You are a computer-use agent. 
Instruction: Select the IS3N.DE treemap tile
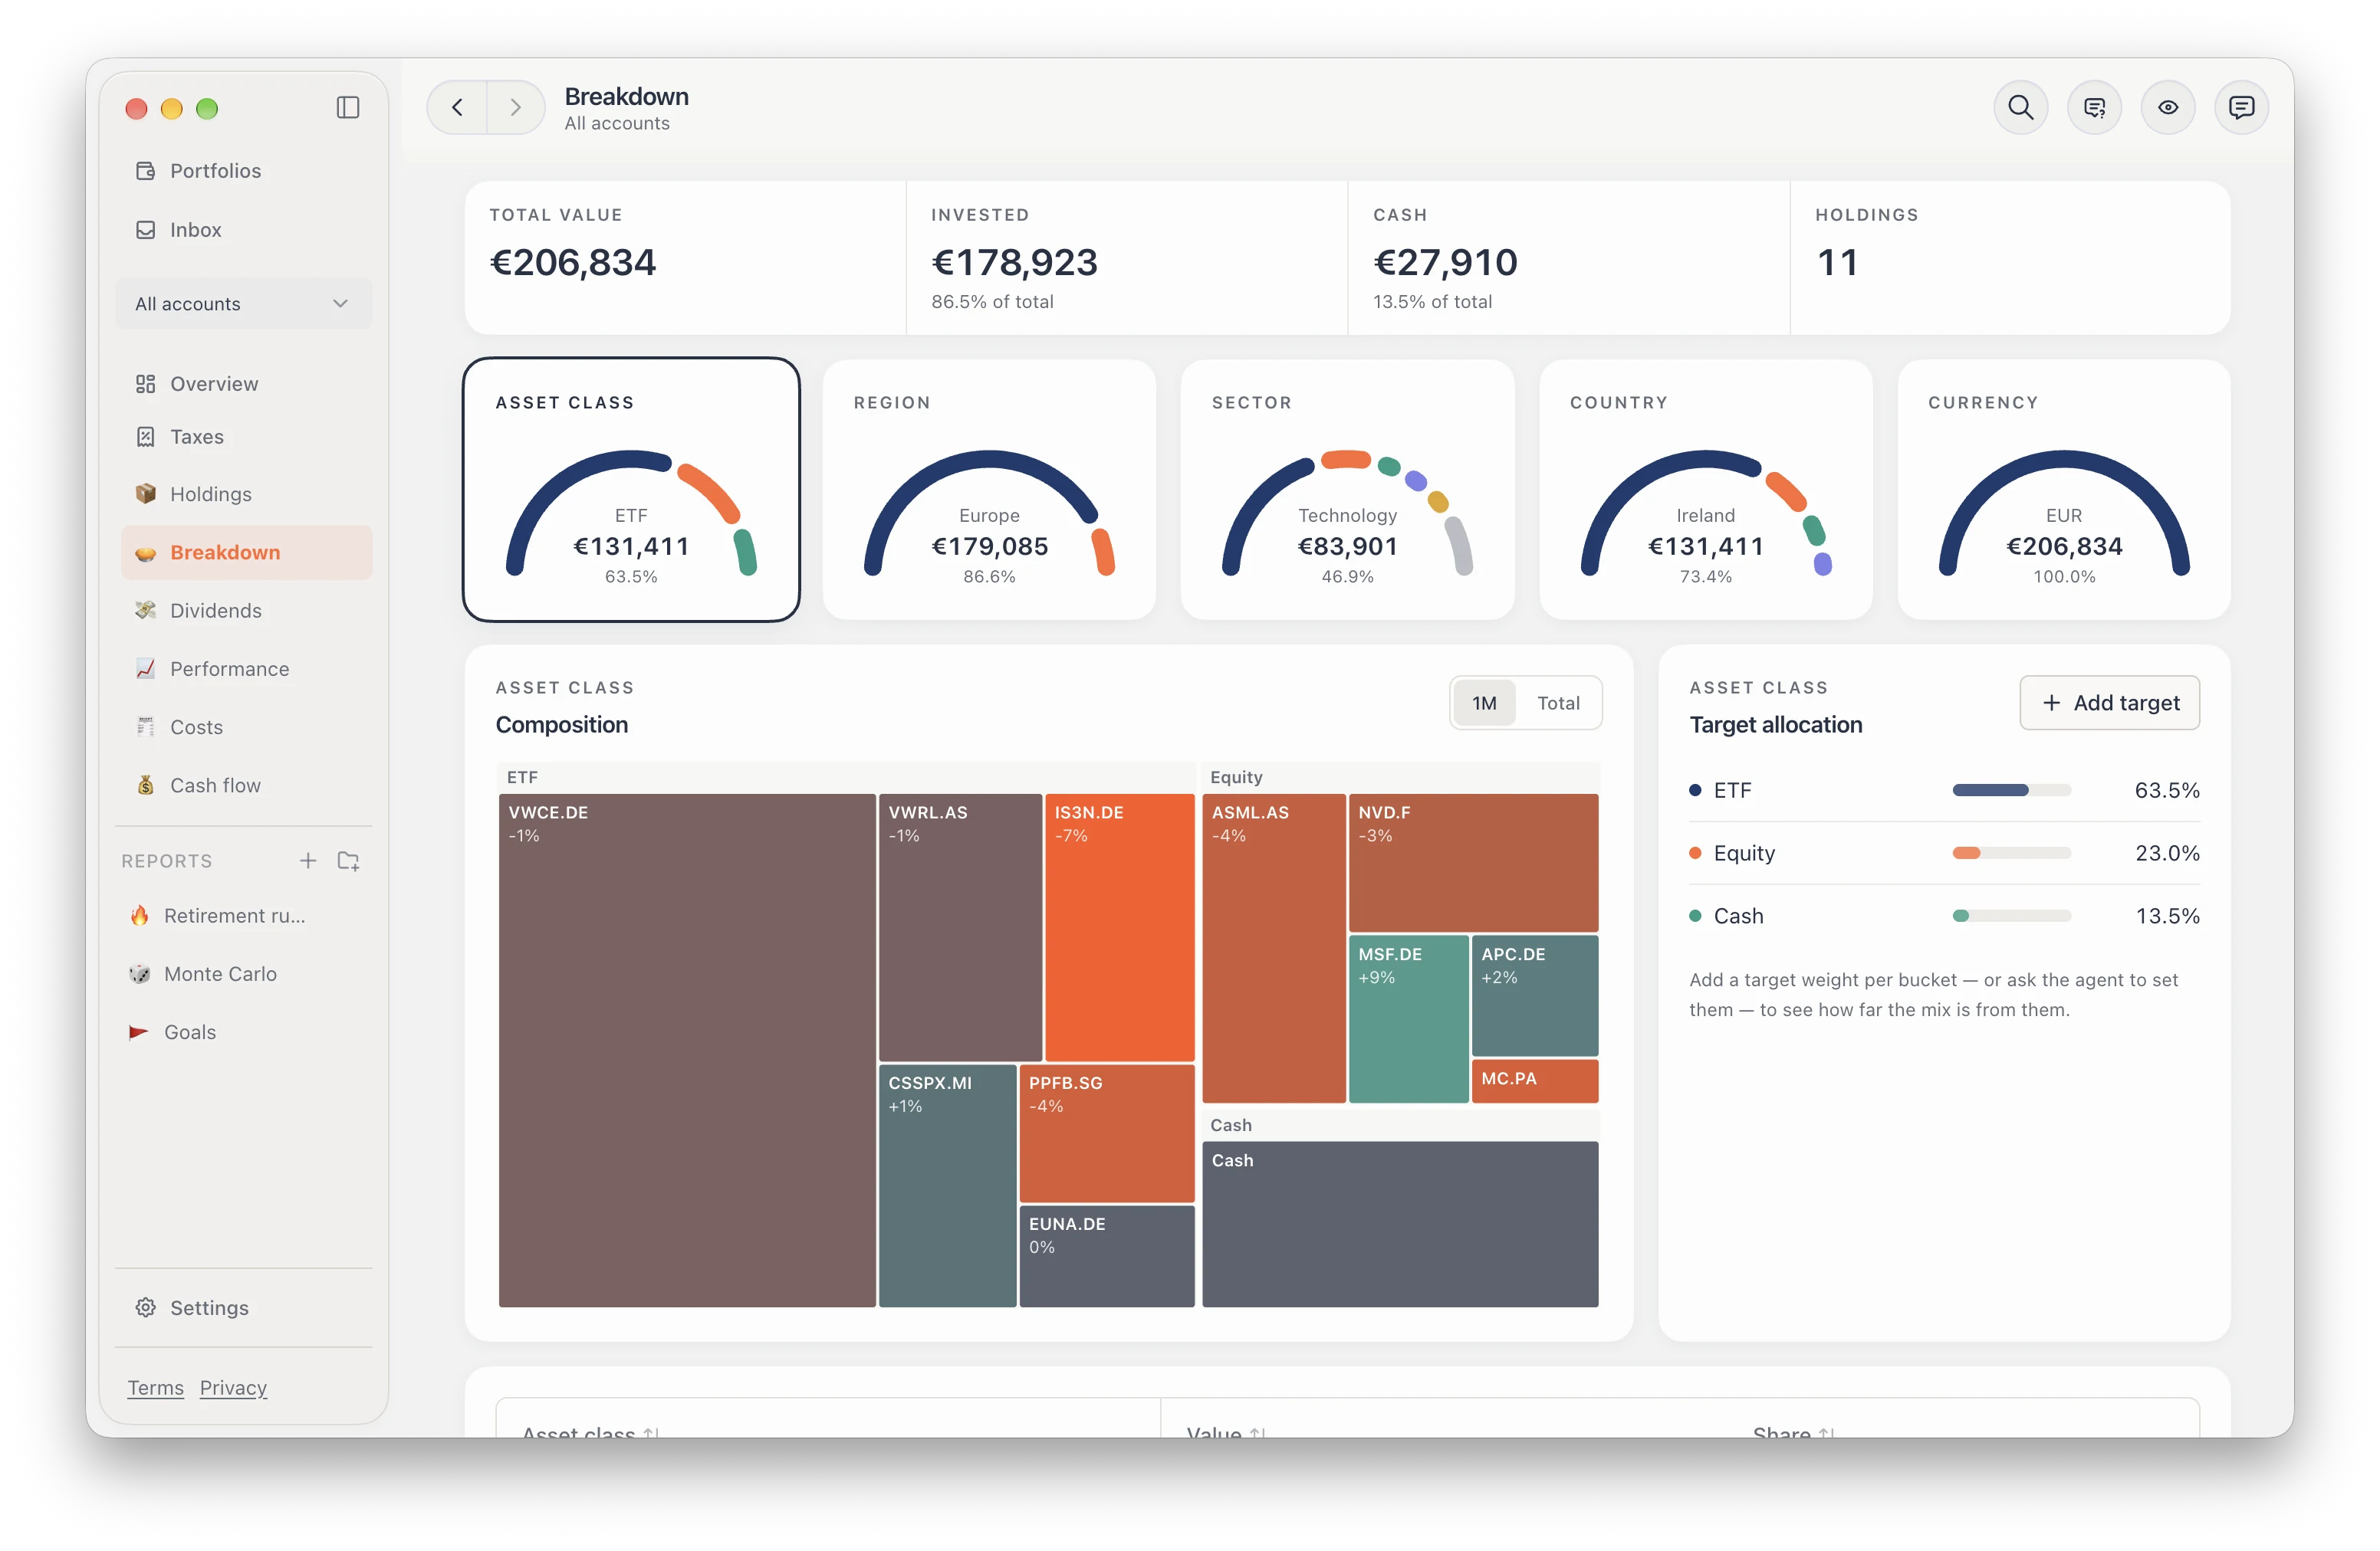coord(1120,927)
